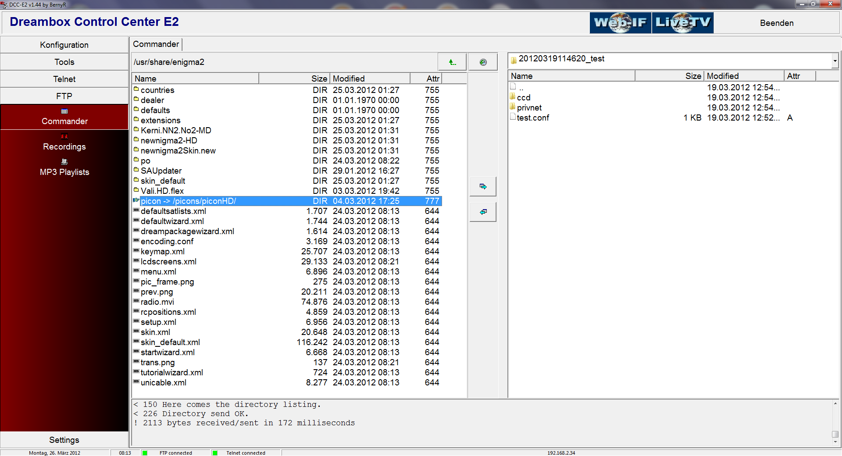Image resolution: width=842 pixels, height=456 pixels.
Task: Expand the local folder path dropdown
Action: coord(835,61)
